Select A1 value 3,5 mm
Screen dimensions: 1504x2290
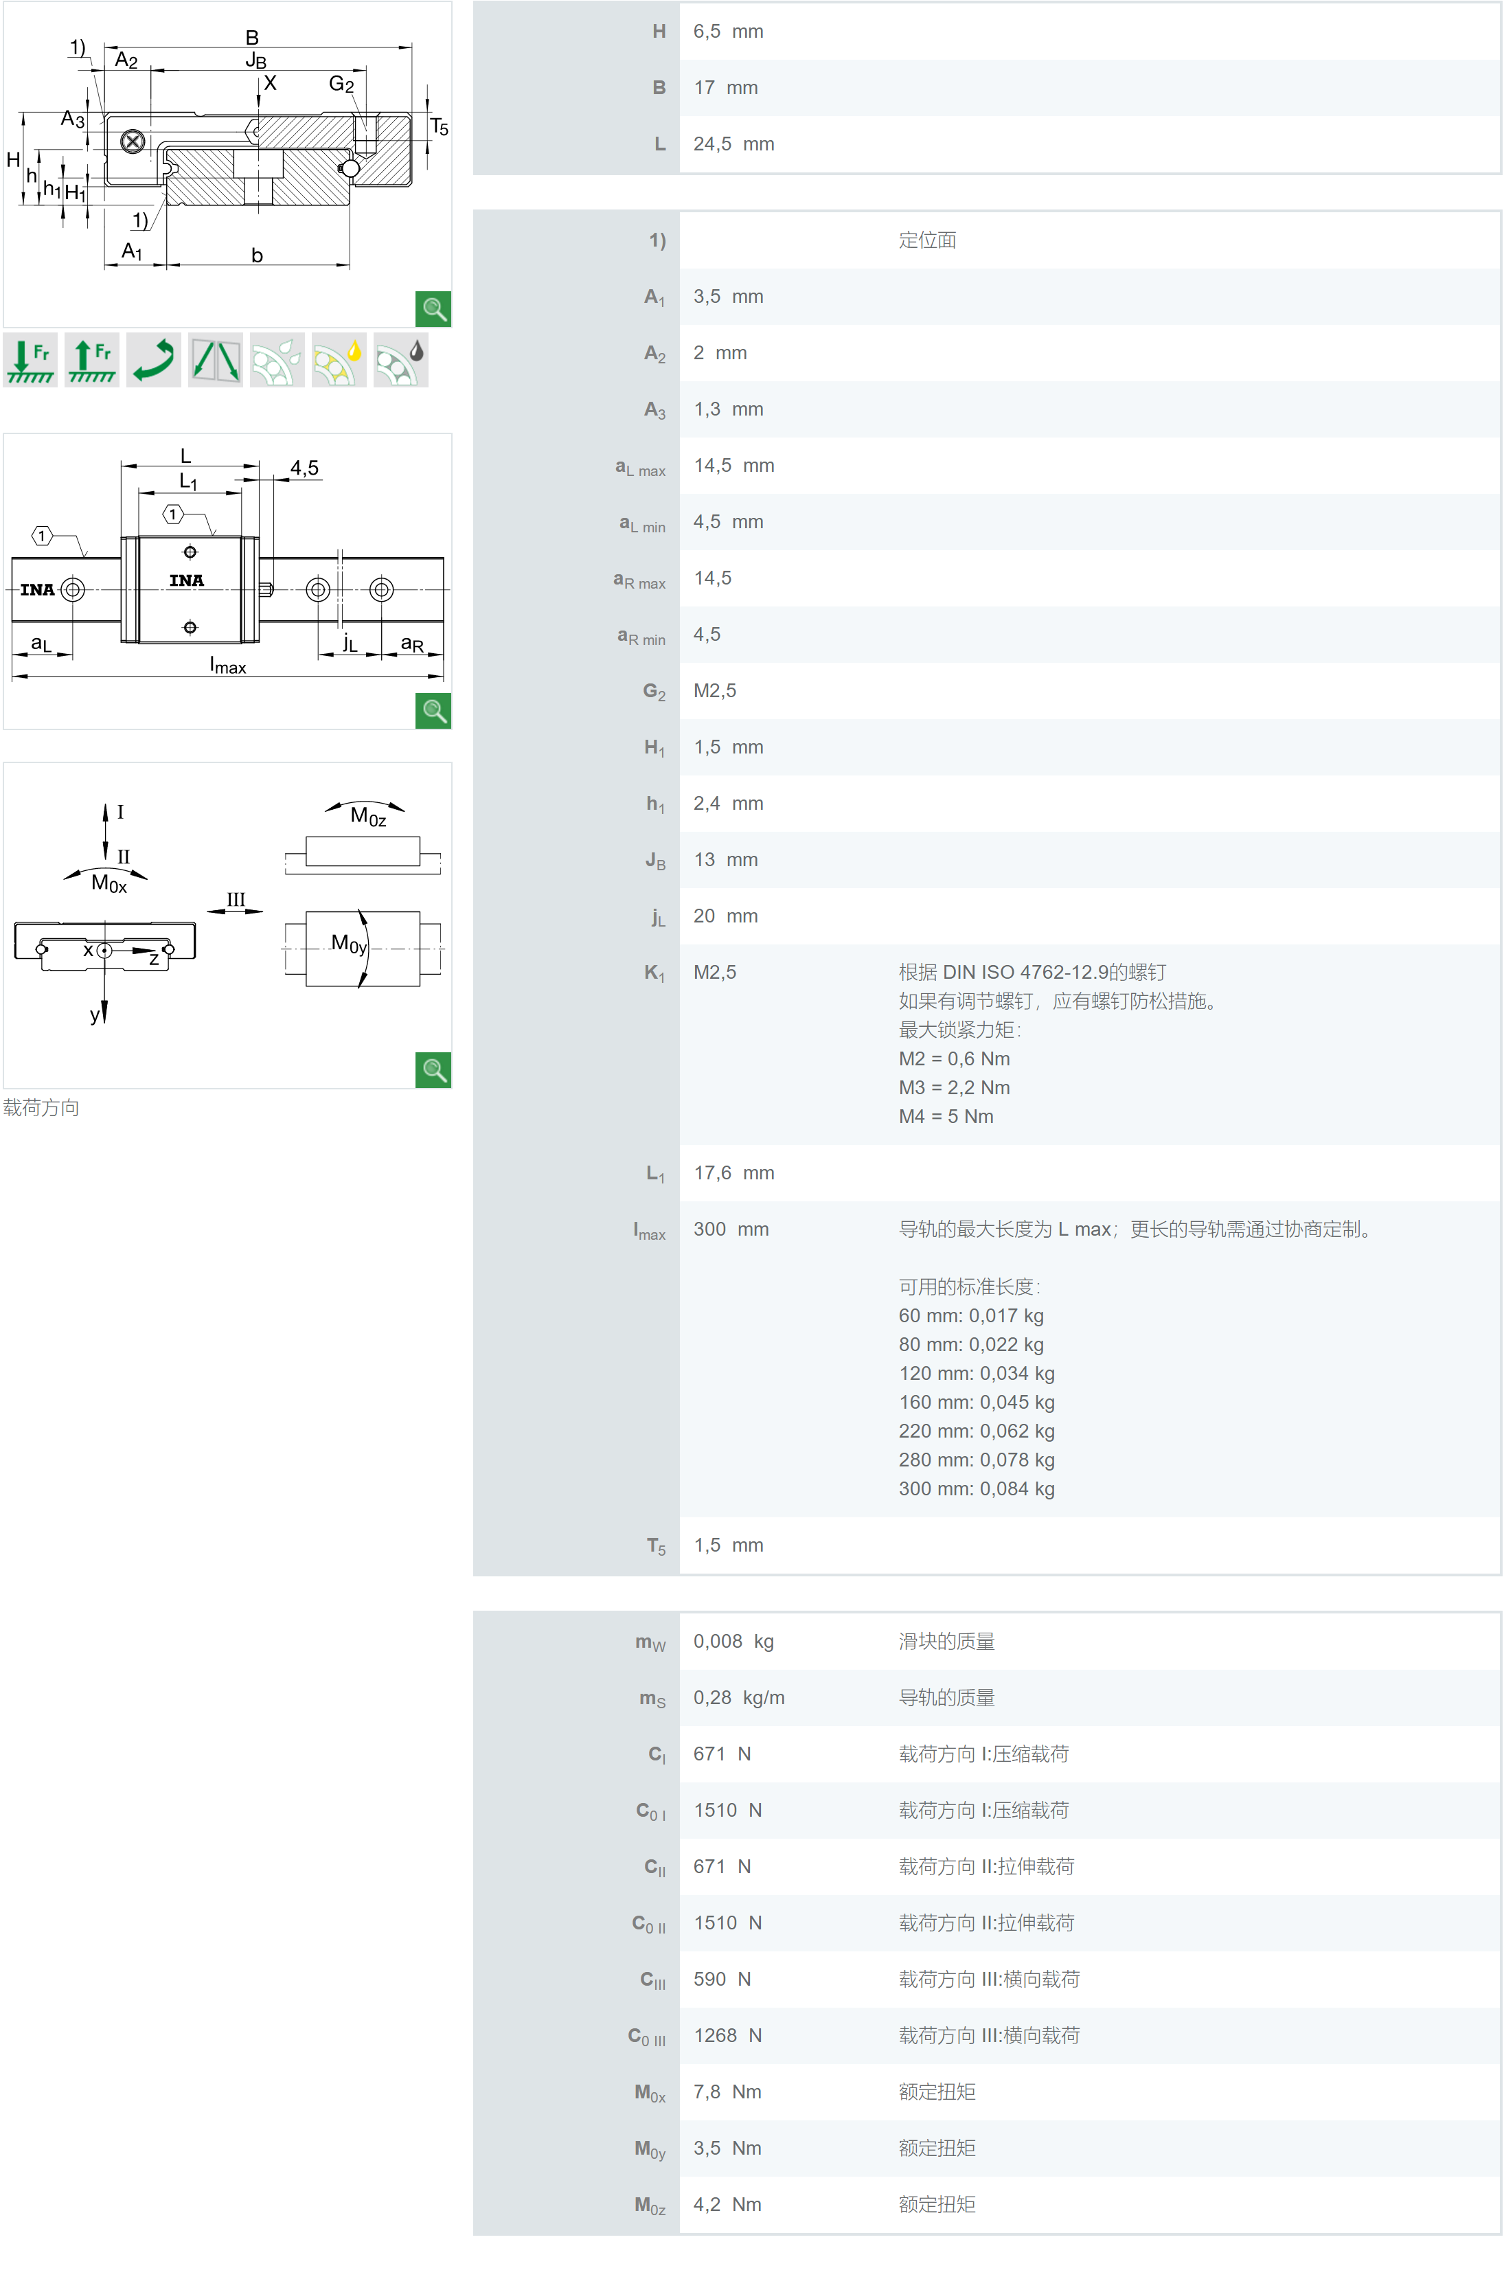coord(729,296)
